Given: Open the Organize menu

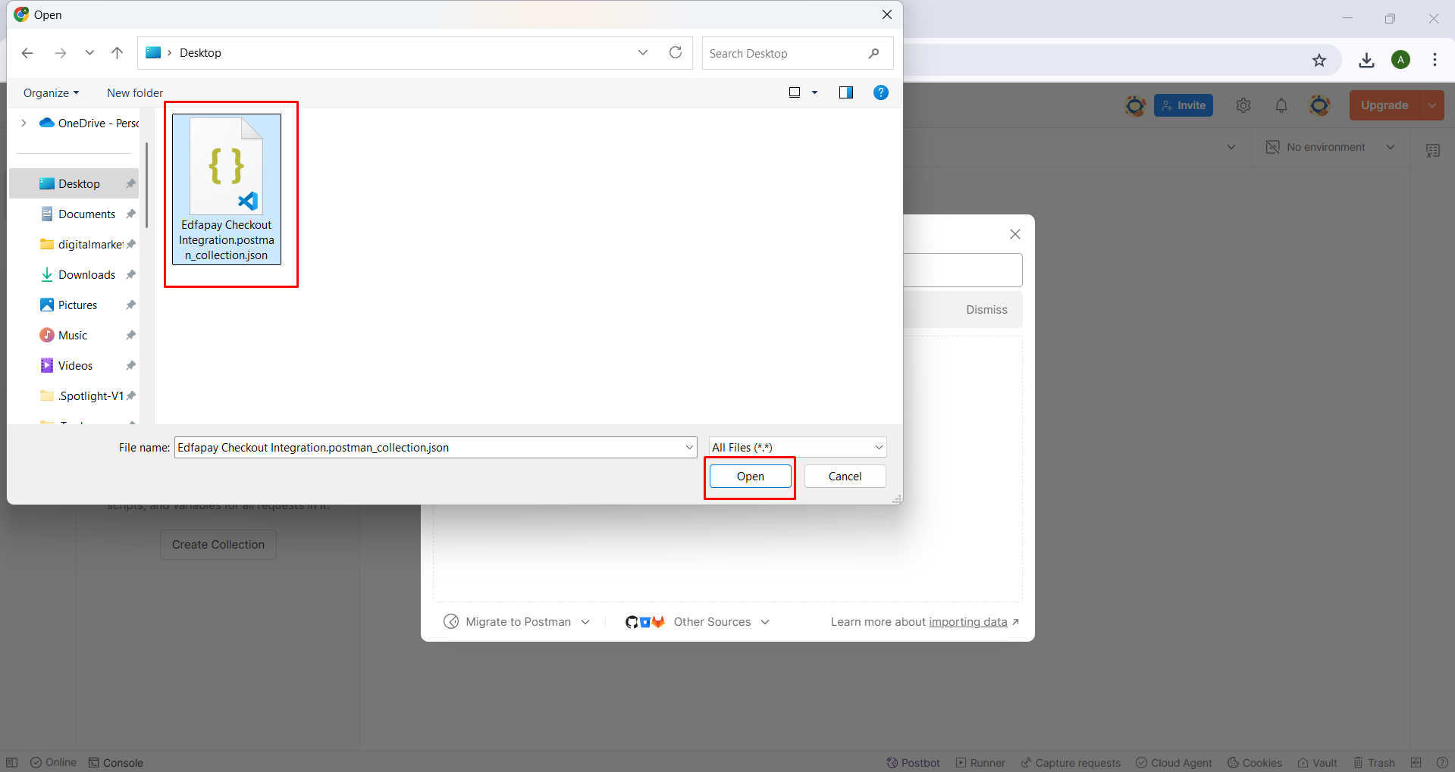Looking at the screenshot, I should 51,92.
